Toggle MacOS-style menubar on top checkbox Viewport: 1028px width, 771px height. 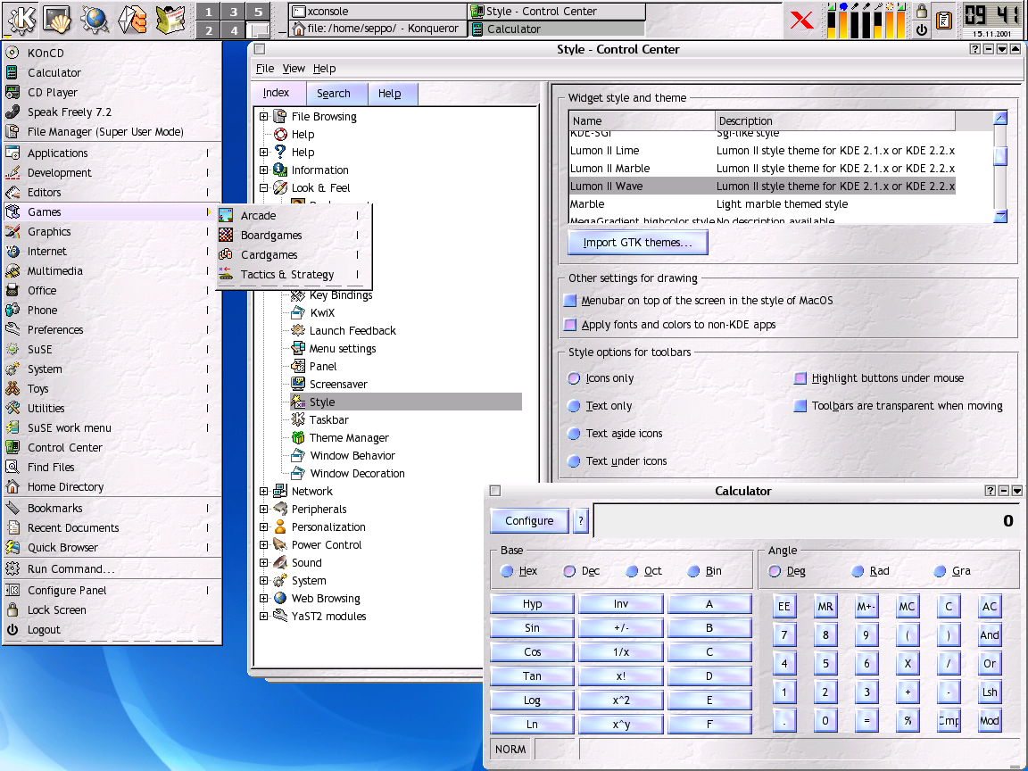570,300
